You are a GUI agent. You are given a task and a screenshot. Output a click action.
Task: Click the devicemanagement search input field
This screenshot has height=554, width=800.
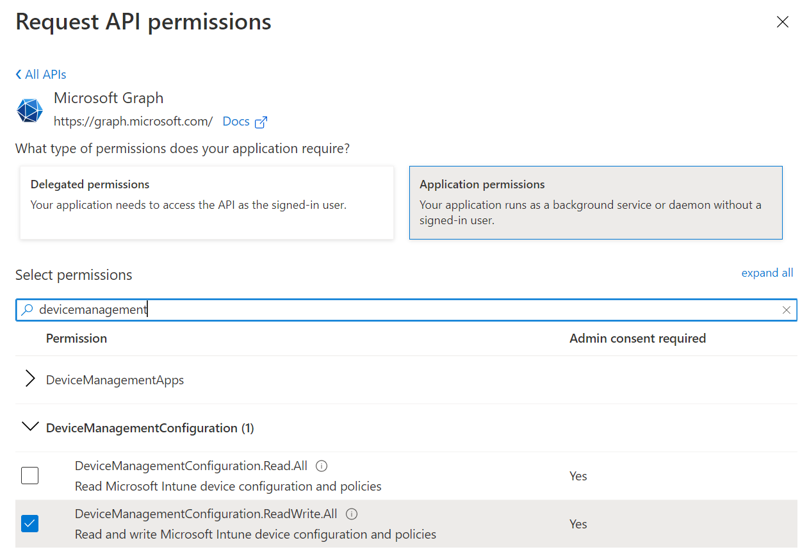tap(406, 310)
